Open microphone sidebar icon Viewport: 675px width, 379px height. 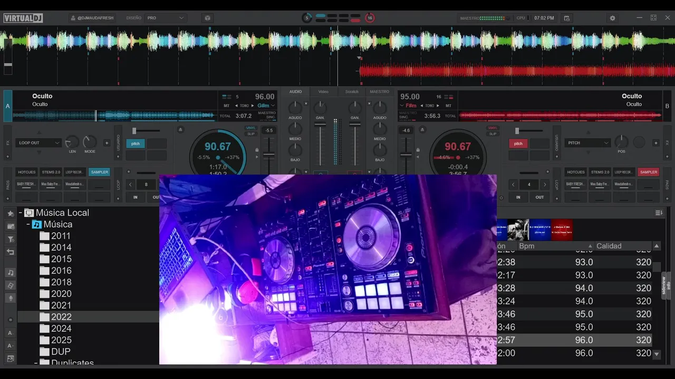pyautogui.click(x=10, y=298)
